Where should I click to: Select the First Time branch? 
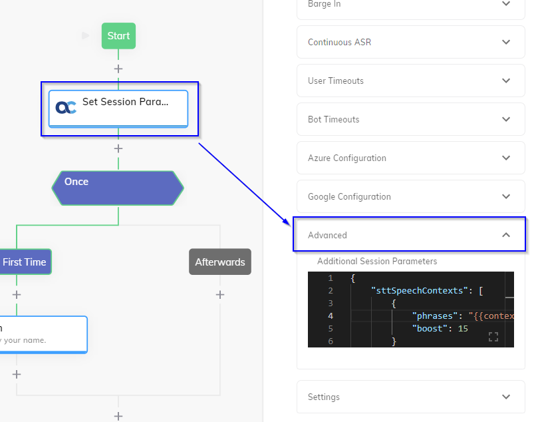tap(25, 262)
